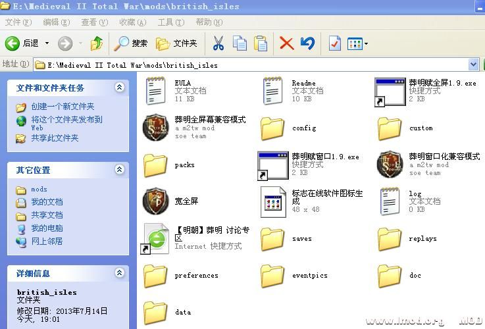485x329 pixels.
Task: Collapse the 详细信息 panel
Action: (119, 272)
